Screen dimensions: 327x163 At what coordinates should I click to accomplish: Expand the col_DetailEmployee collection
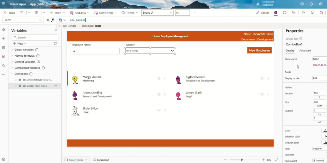(16, 80)
